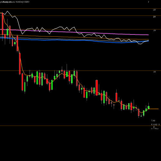The width and height of the screenshot is (161, 161).
Task: Select the 21 price axis label
Action: (x=154, y=17)
